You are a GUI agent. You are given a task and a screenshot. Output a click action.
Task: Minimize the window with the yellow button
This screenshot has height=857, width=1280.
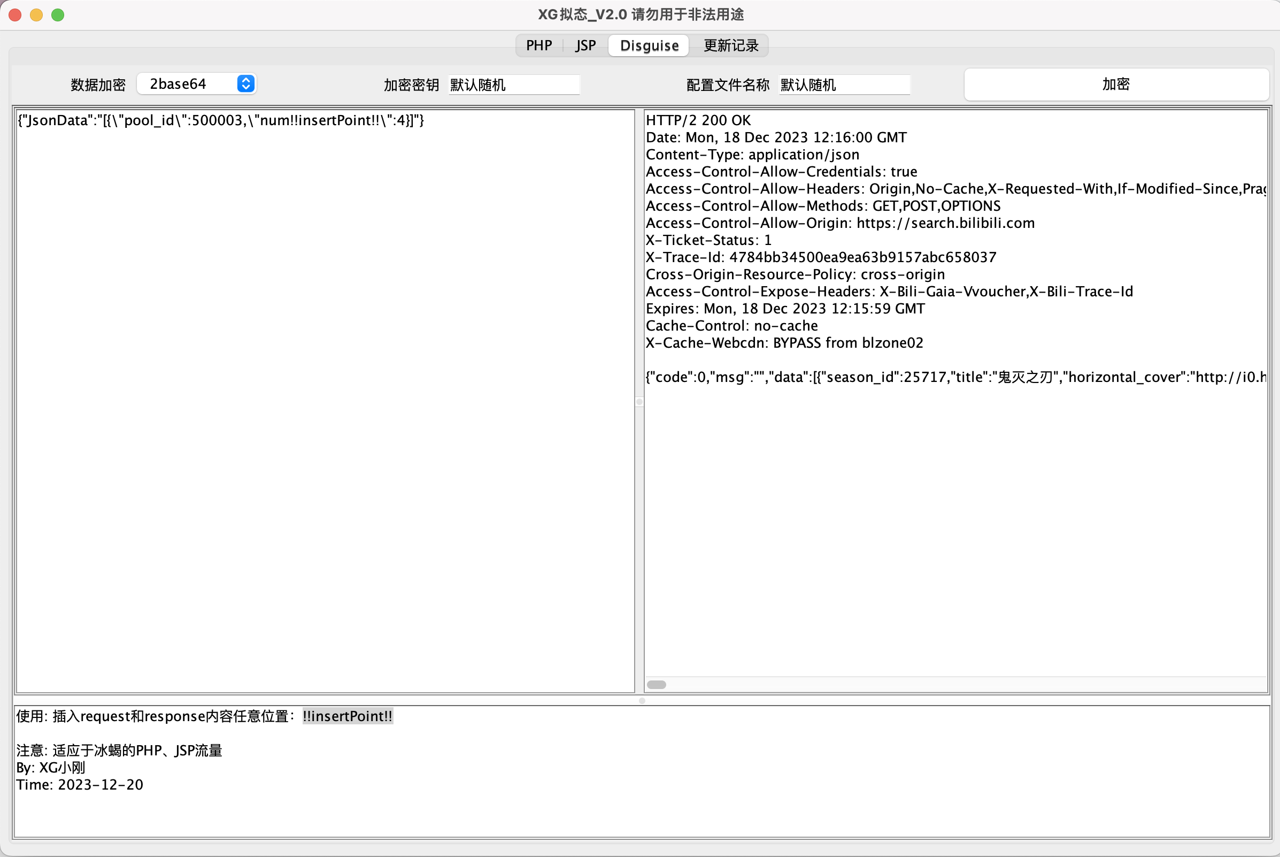coord(36,15)
